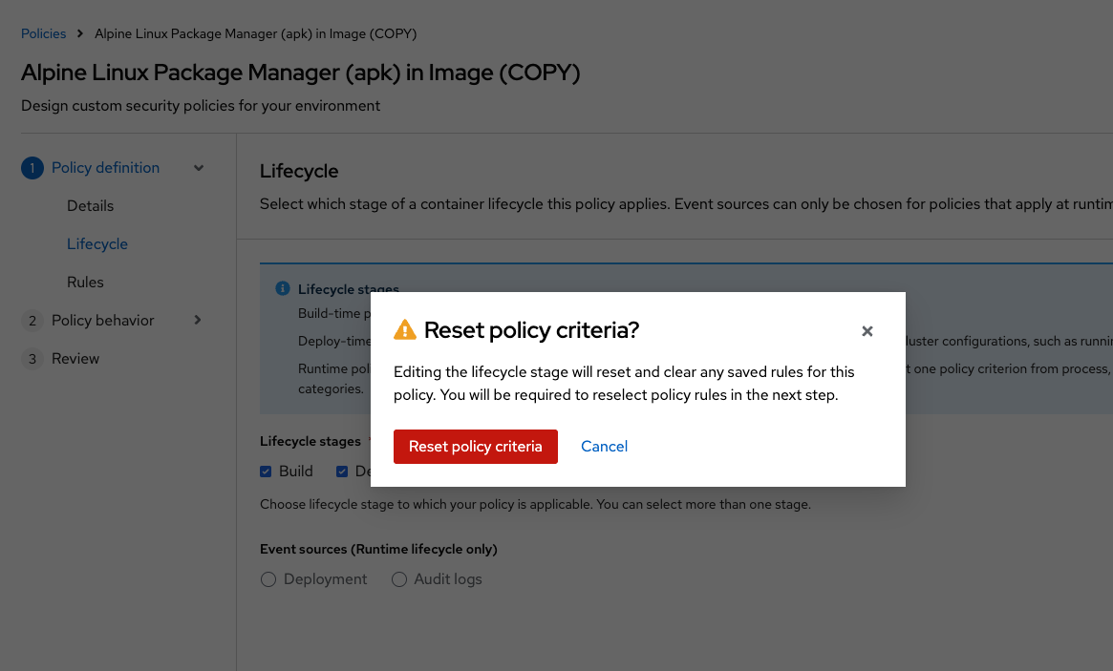
Task: Close the Reset policy criteria dialog
Action: tap(867, 331)
